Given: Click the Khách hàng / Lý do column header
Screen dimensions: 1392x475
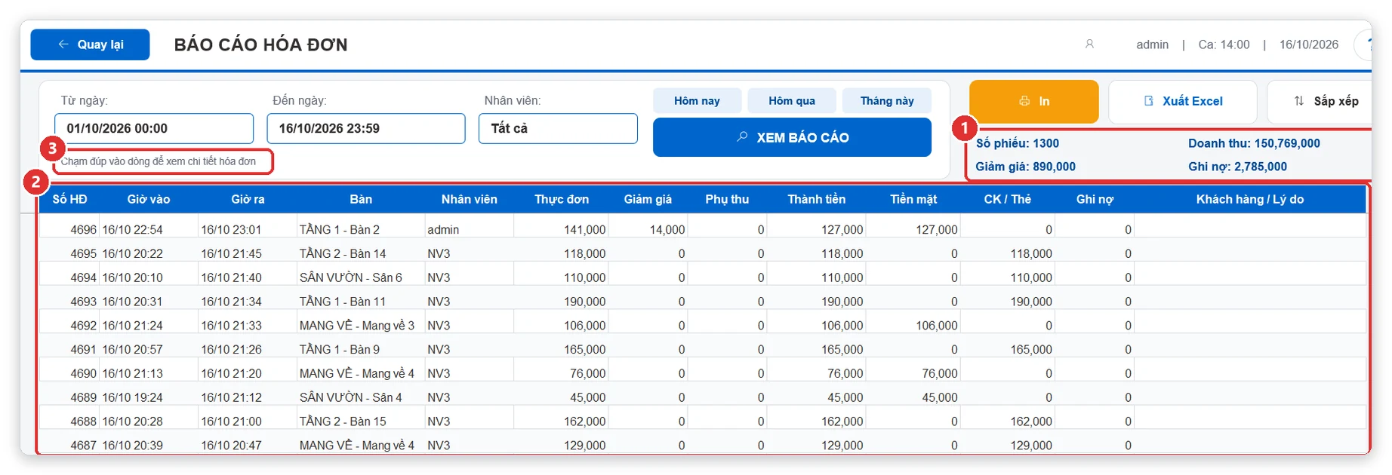Looking at the screenshot, I should click(x=1250, y=199).
